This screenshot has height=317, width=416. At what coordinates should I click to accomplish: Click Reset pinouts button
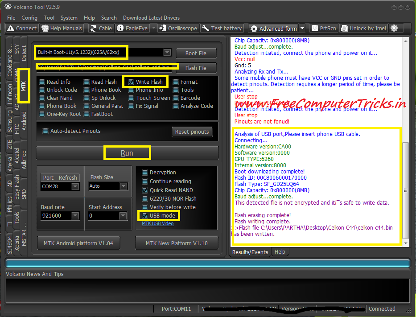pyautogui.click(x=192, y=132)
